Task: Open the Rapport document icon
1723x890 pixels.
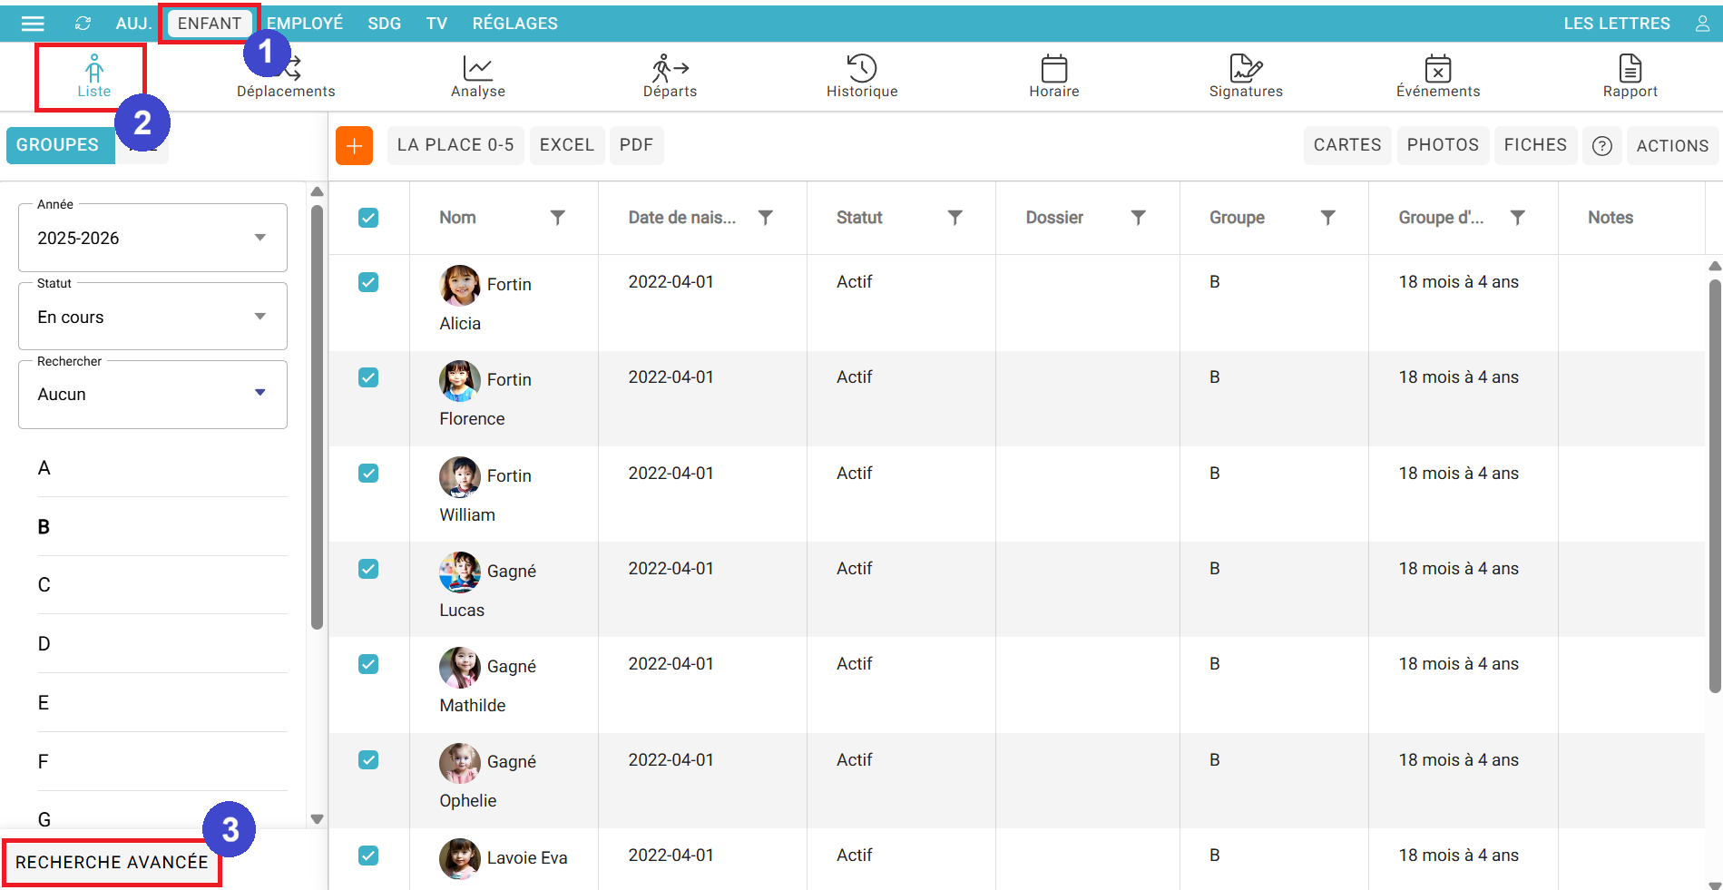Action: point(1630,68)
